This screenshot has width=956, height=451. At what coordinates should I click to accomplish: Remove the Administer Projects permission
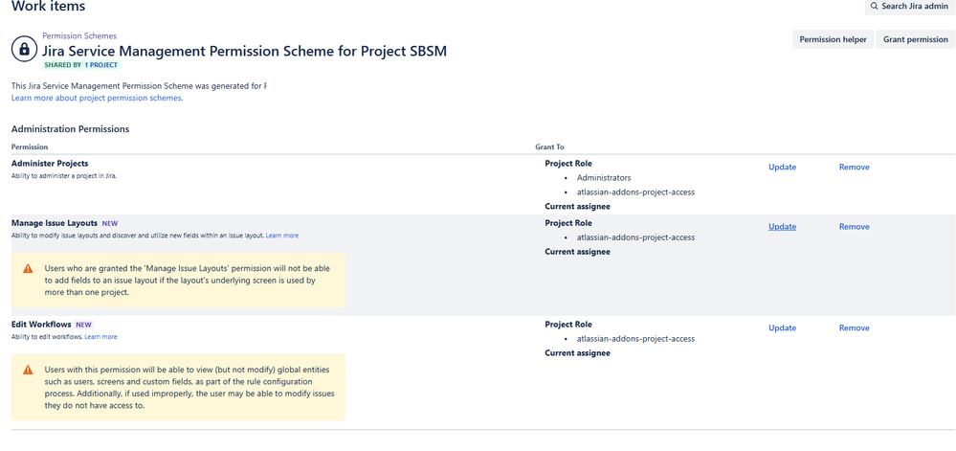pyautogui.click(x=854, y=167)
